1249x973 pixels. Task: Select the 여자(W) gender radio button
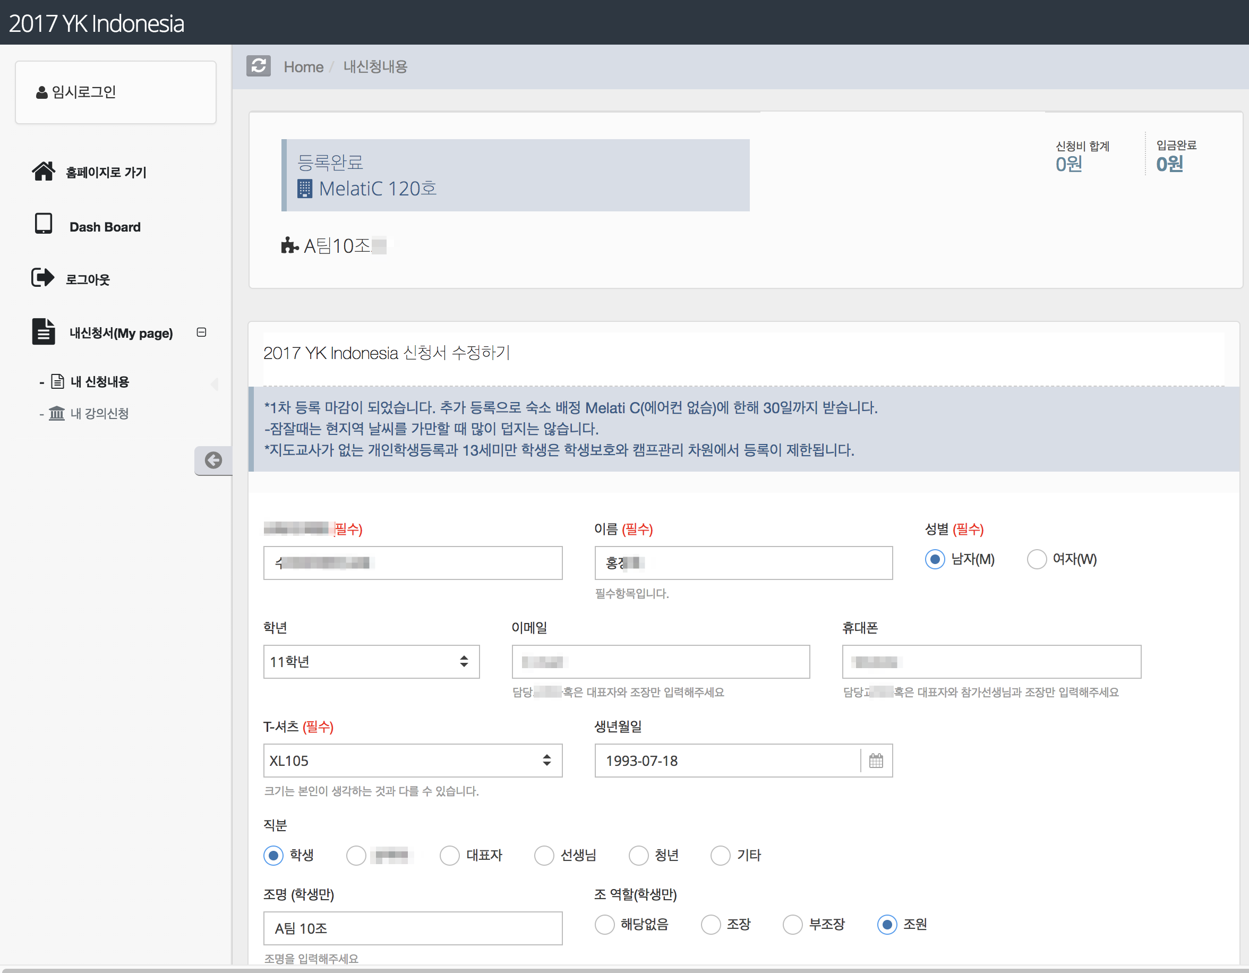pos(1037,559)
